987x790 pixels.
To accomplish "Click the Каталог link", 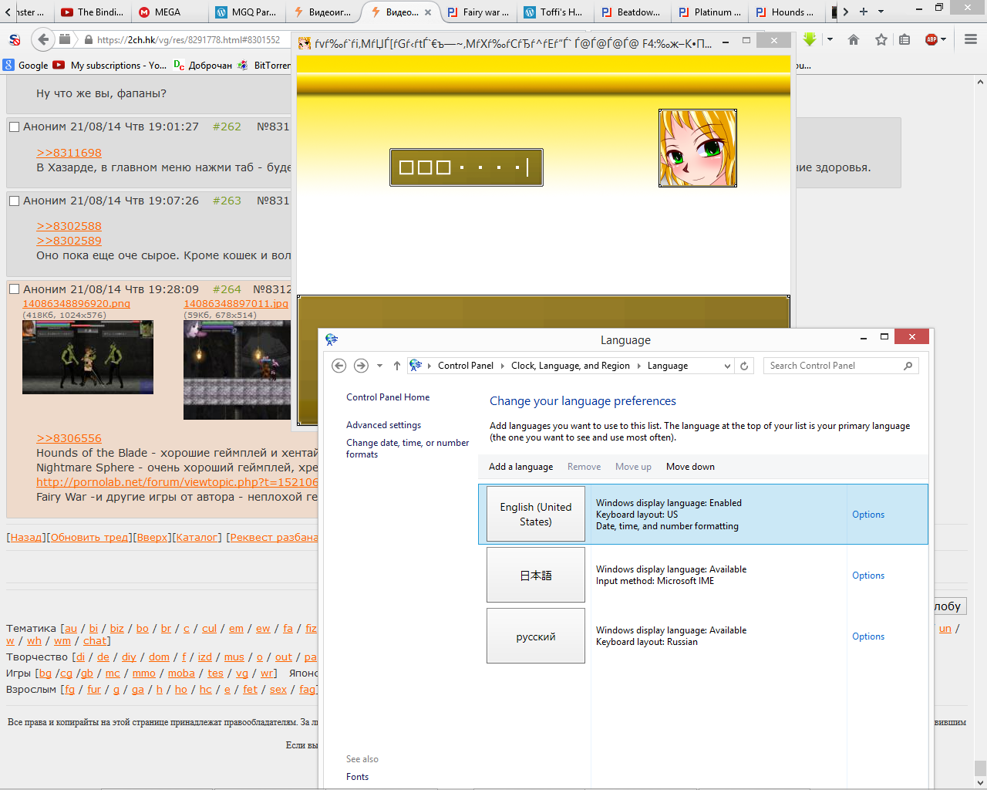I will pos(197,538).
